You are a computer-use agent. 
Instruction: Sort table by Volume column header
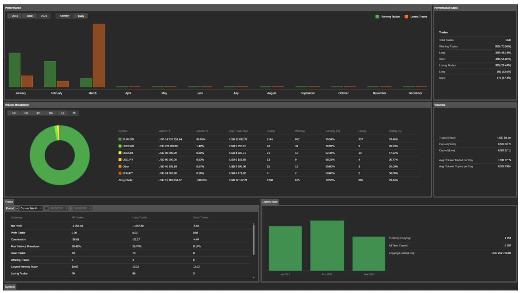(164, 131)
